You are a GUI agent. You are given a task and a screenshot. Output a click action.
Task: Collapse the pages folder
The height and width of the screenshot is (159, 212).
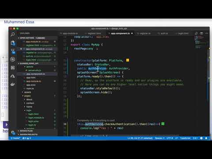[27, 96]
